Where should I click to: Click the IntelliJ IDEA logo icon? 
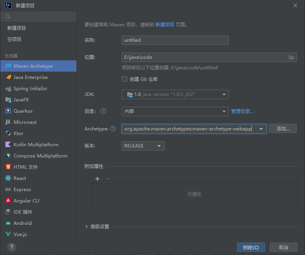coord(8,5)
